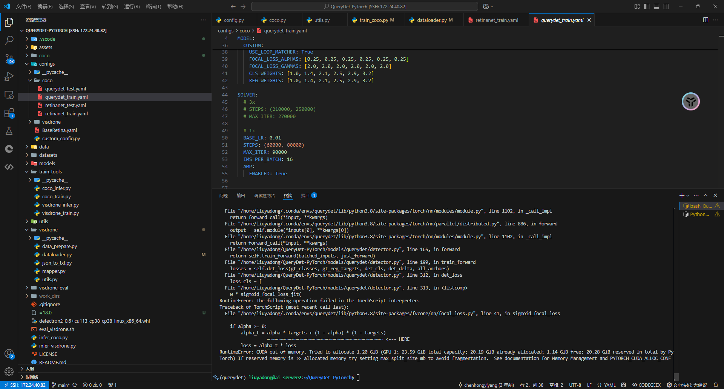
Task: Select bash terminal in terminal list
Action: pos(701,206)
